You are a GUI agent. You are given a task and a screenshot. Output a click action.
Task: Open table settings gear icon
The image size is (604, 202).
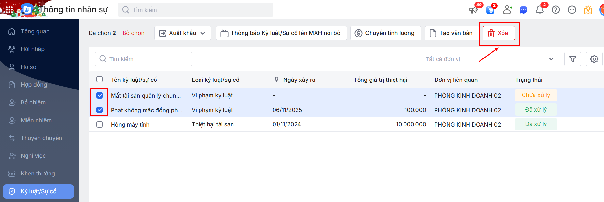(594, 59)
